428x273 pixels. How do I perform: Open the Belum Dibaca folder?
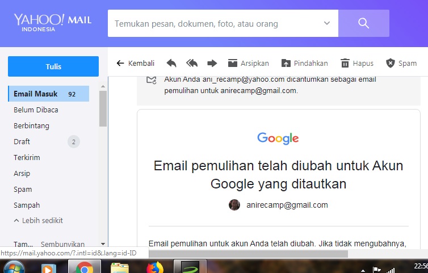point(36,110)
